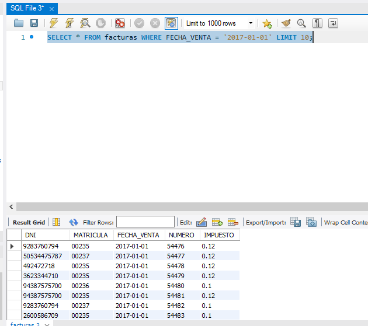The height and width of the screenshot is (326, 368).
Task: Select NUMERO cell 54480
Action: click(182, 286)
